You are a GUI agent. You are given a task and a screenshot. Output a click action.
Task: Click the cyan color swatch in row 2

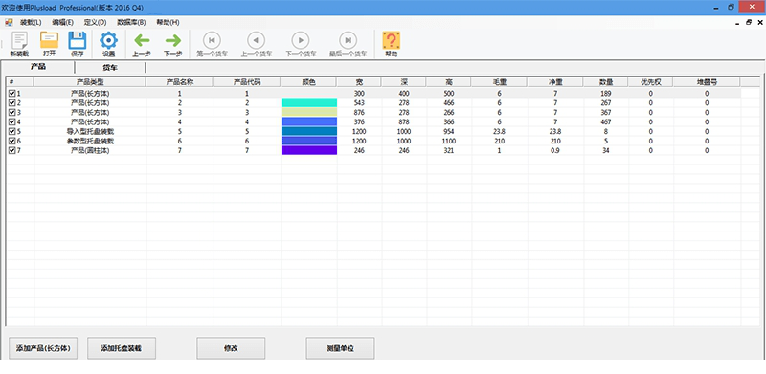pyautogui.click(x=309, y=102)
